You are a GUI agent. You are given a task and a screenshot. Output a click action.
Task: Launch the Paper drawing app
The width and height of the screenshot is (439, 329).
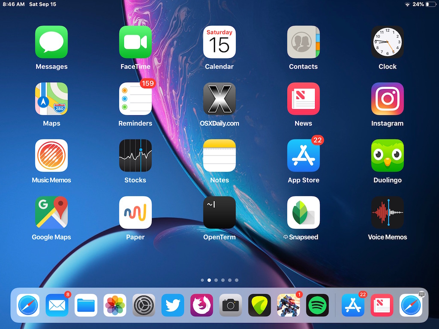click(135, 212)
